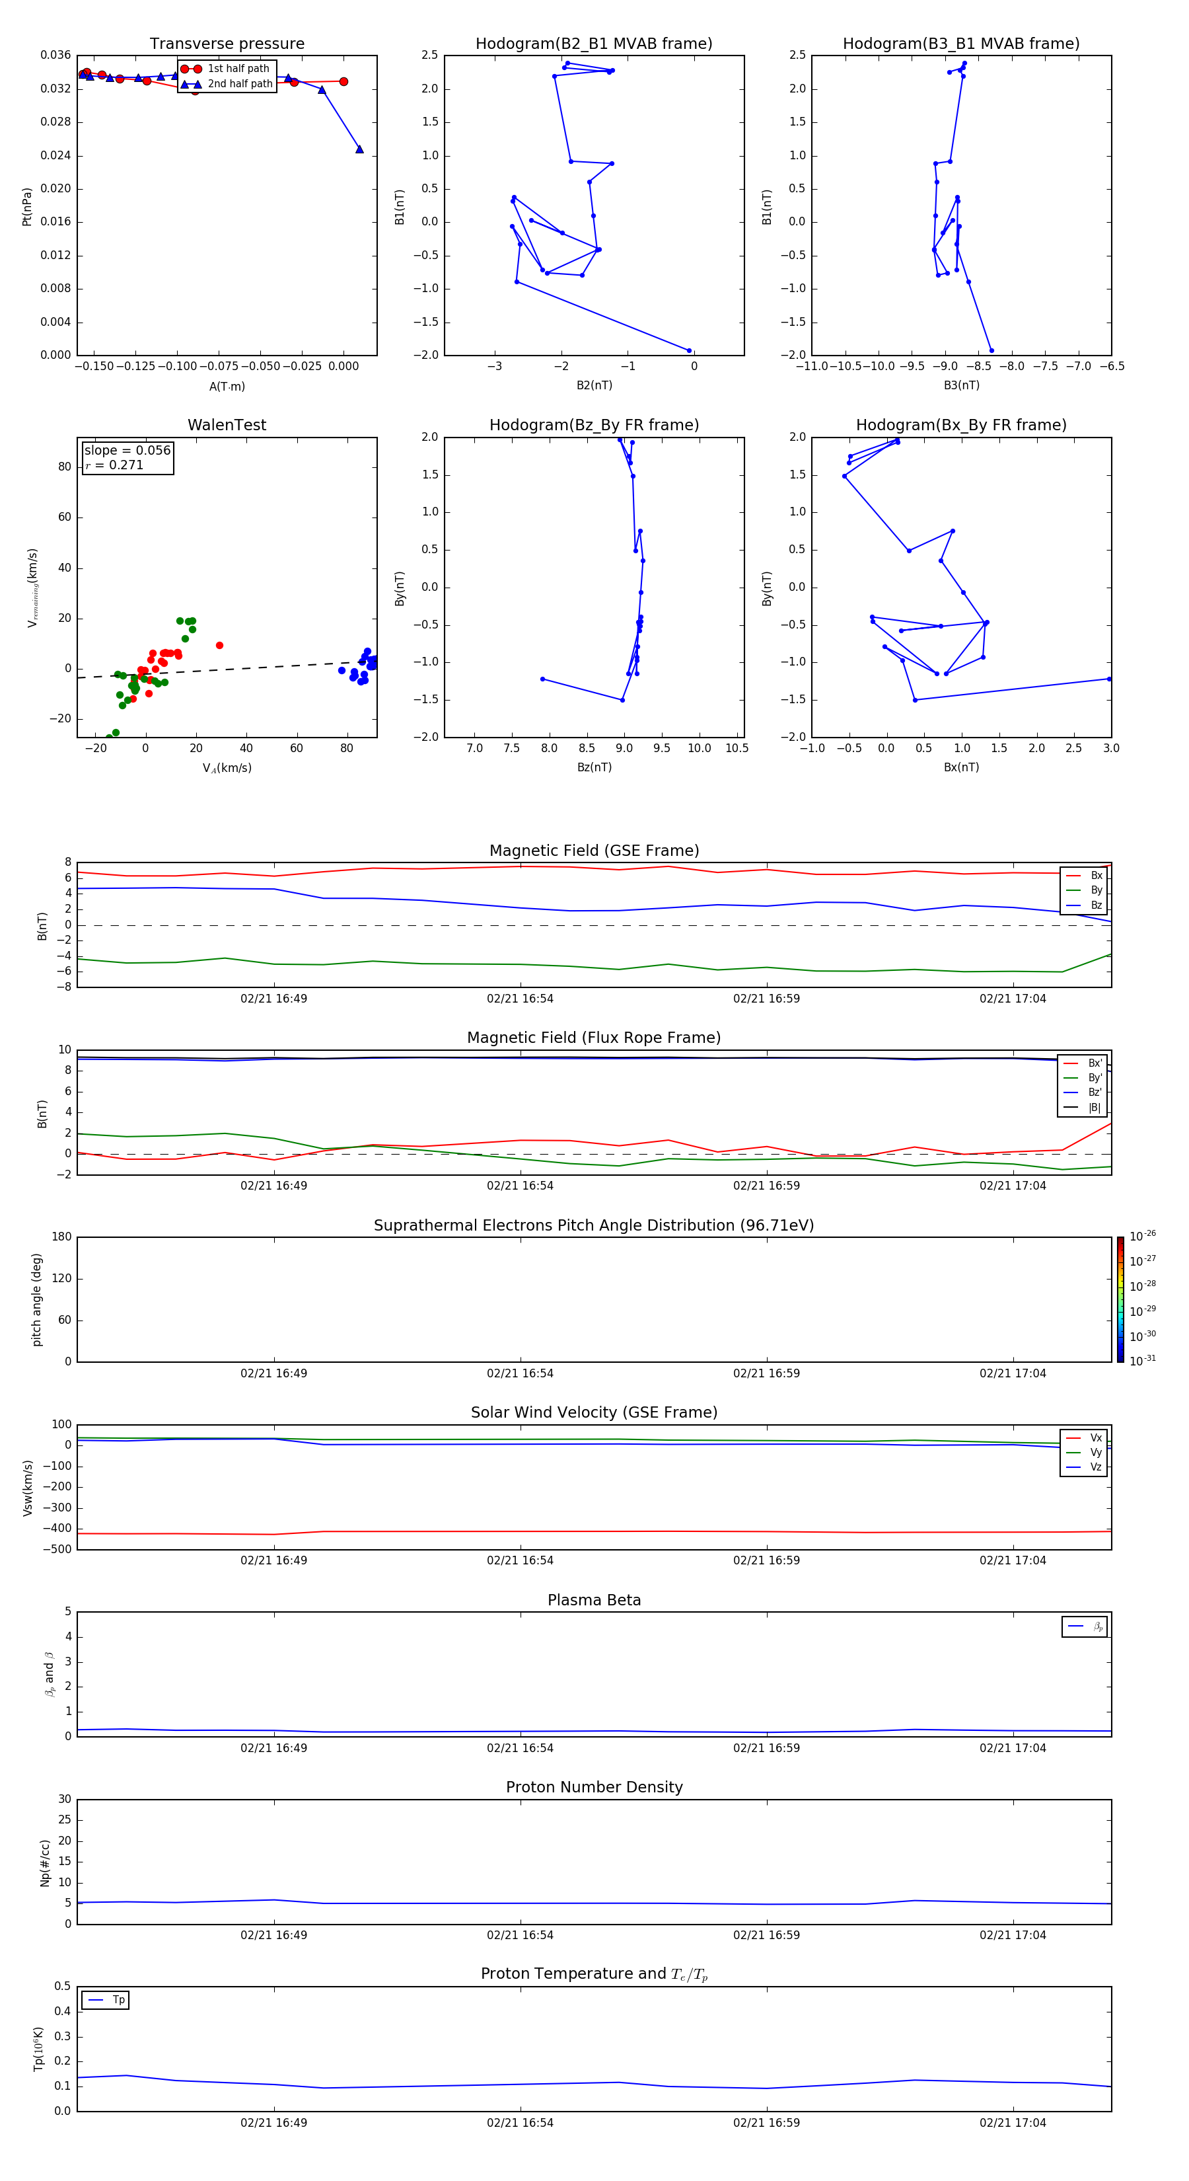Select the '2nd half path' legend entry
The width and height of the screenshot is (1189, 2181).
click(226, 84)
